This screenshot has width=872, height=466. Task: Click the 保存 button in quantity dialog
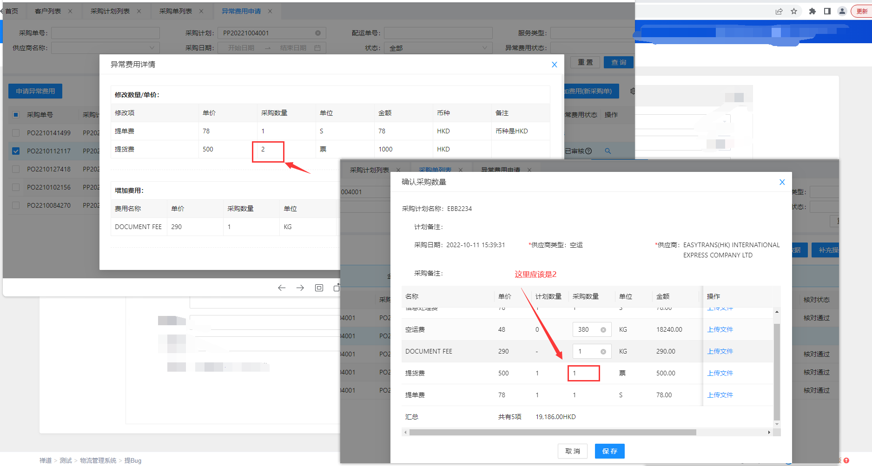609,451
